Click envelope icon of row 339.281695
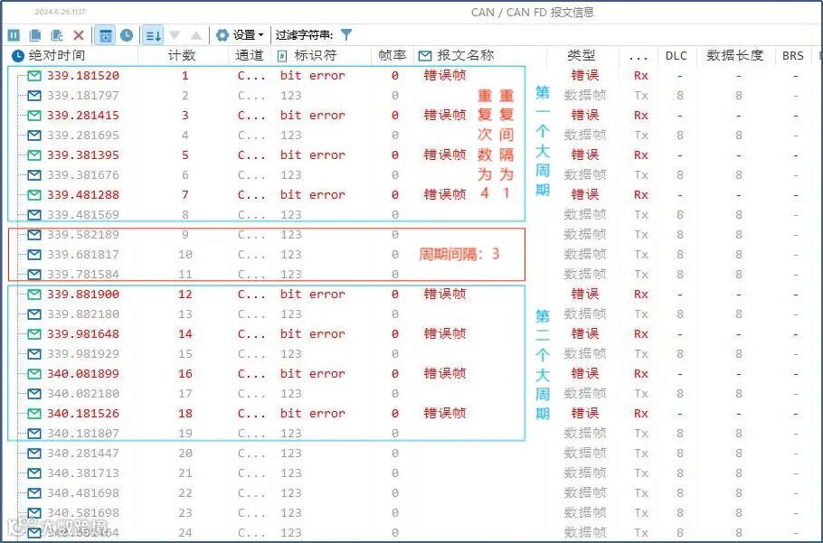823x543 pixels. tap(34, 136)
